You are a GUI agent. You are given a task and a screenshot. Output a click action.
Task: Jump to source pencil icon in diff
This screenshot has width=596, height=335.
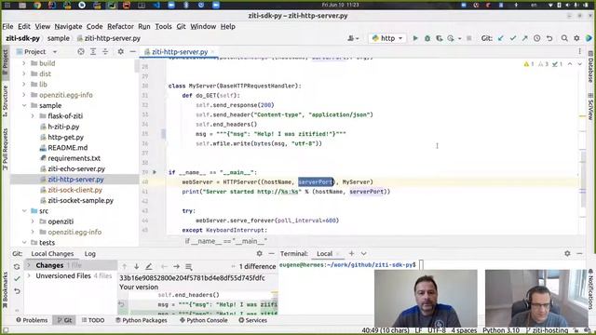149,267
